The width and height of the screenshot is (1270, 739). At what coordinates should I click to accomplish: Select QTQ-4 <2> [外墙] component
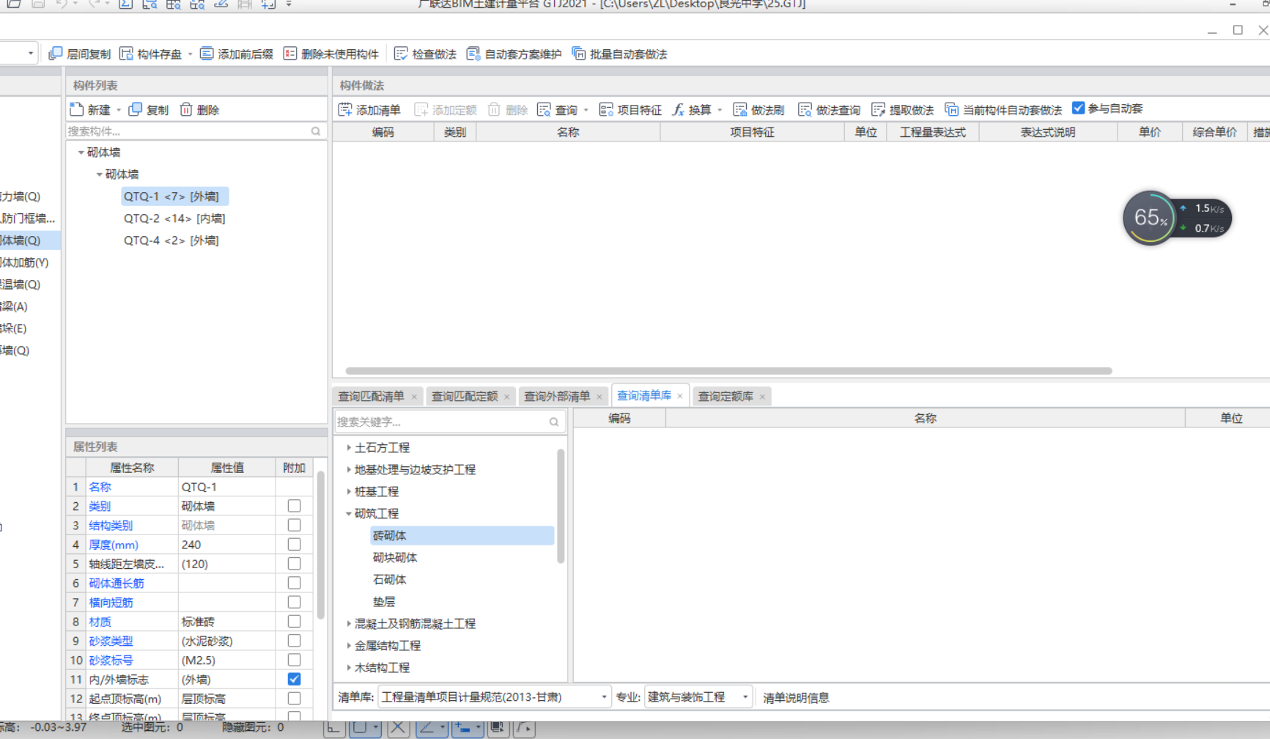point(171,240)
